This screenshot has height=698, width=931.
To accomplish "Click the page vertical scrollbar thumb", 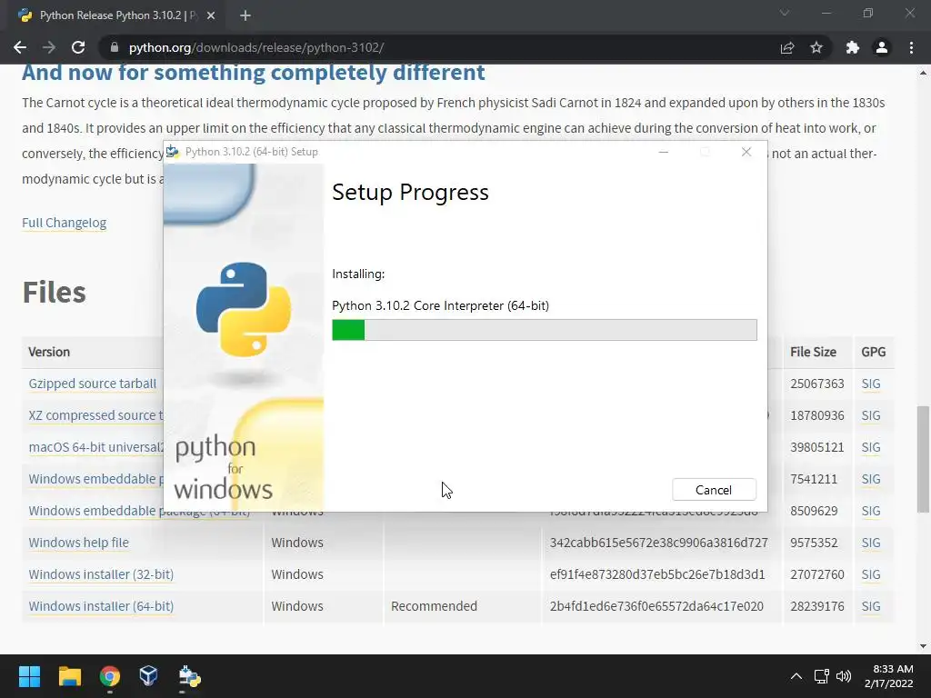I will 923,459.
